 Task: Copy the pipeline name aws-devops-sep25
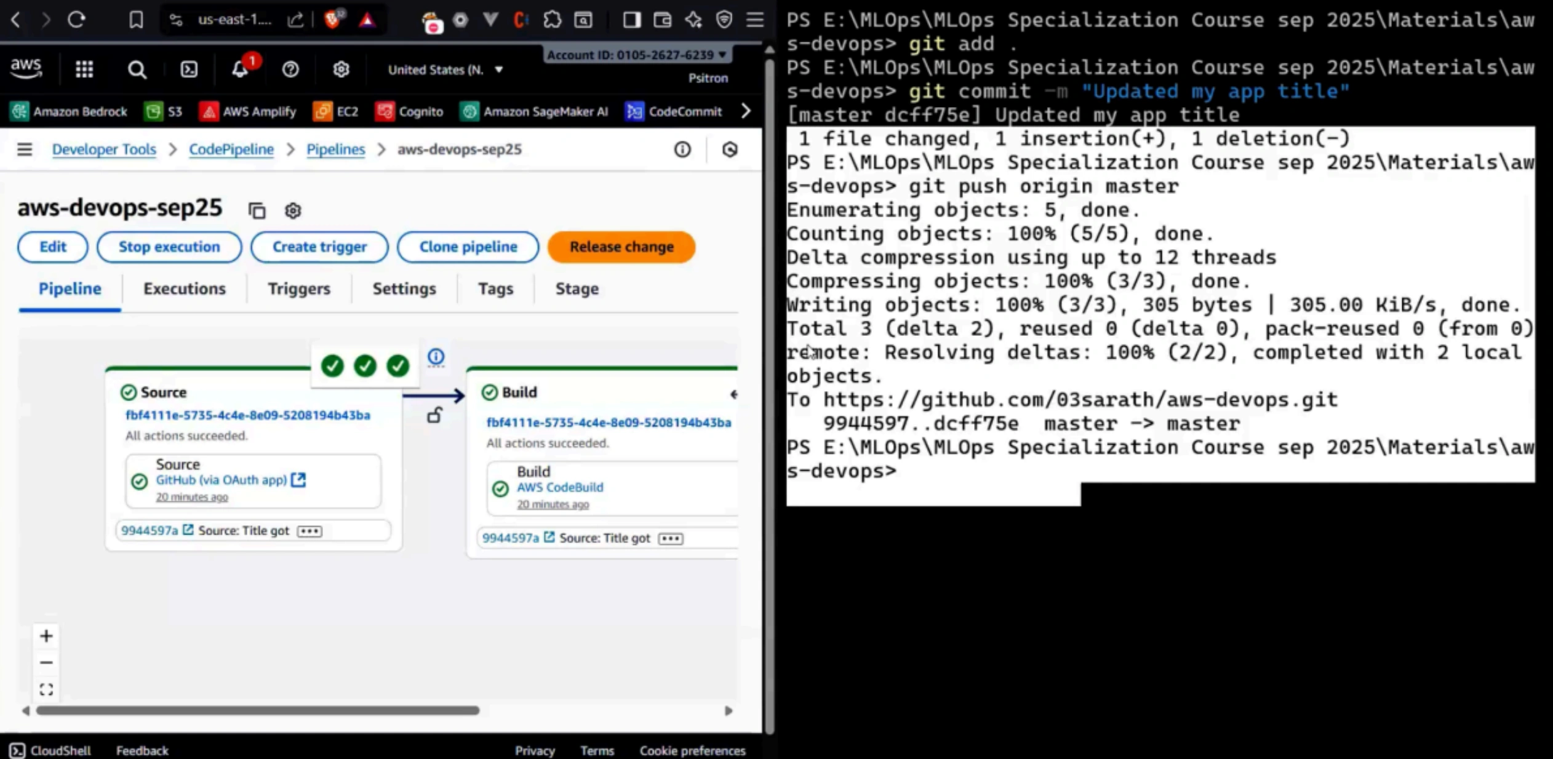click(x=257, y=210)
